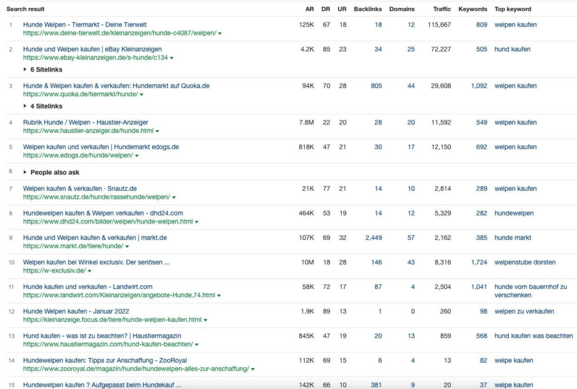Screen dimensions: 577x389
Task: Click the Domains column header
Action: click(x=402, y=9)
